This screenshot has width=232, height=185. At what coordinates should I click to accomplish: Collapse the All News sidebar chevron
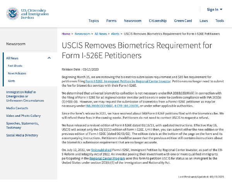[x=49, y=58]
